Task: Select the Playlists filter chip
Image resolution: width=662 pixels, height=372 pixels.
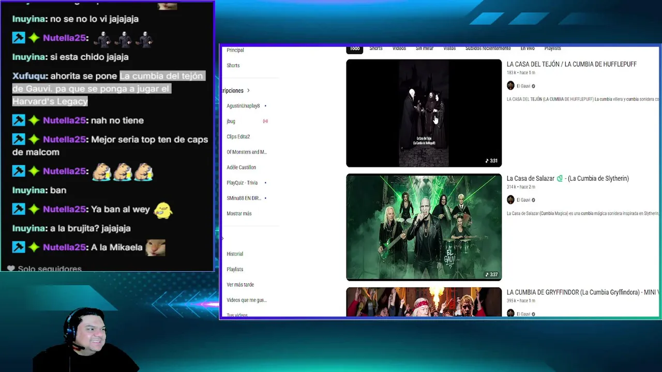Action: point(552,49)
